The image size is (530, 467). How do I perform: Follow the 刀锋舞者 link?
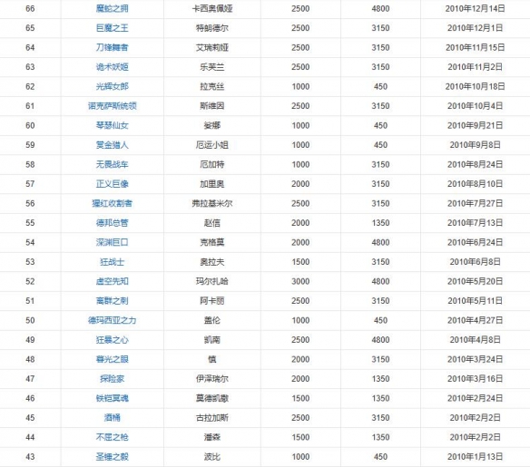click(x=113, y=47)
